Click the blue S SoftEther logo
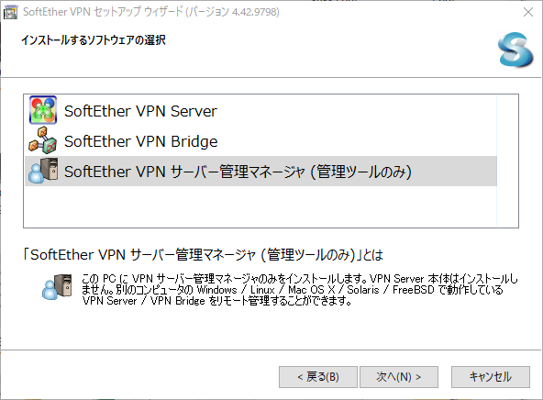Screen dimensions: 543x400 click(x=515, y=50)
